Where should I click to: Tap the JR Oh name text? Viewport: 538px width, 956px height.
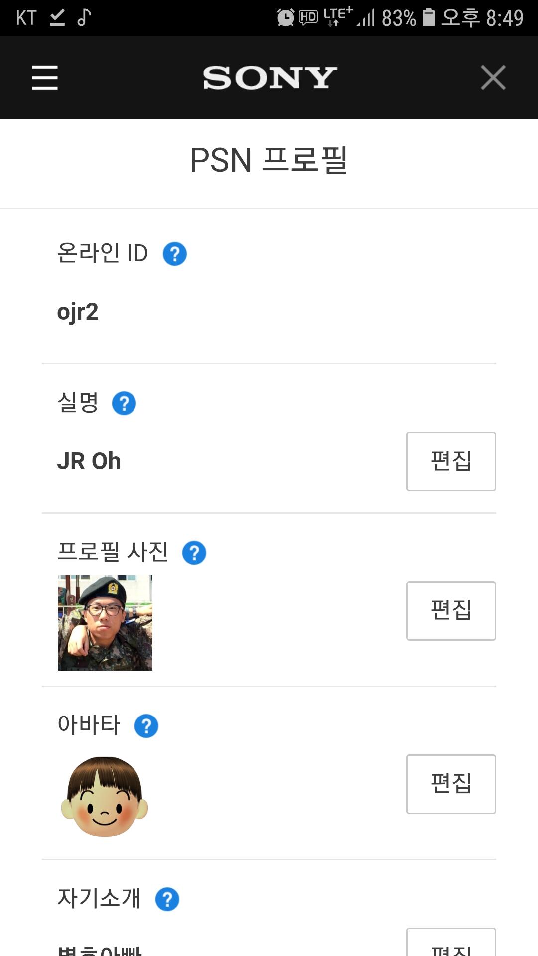[x=89, y=461]
